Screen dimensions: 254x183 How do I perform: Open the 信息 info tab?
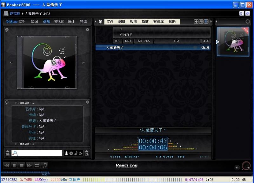coord(46,22)
